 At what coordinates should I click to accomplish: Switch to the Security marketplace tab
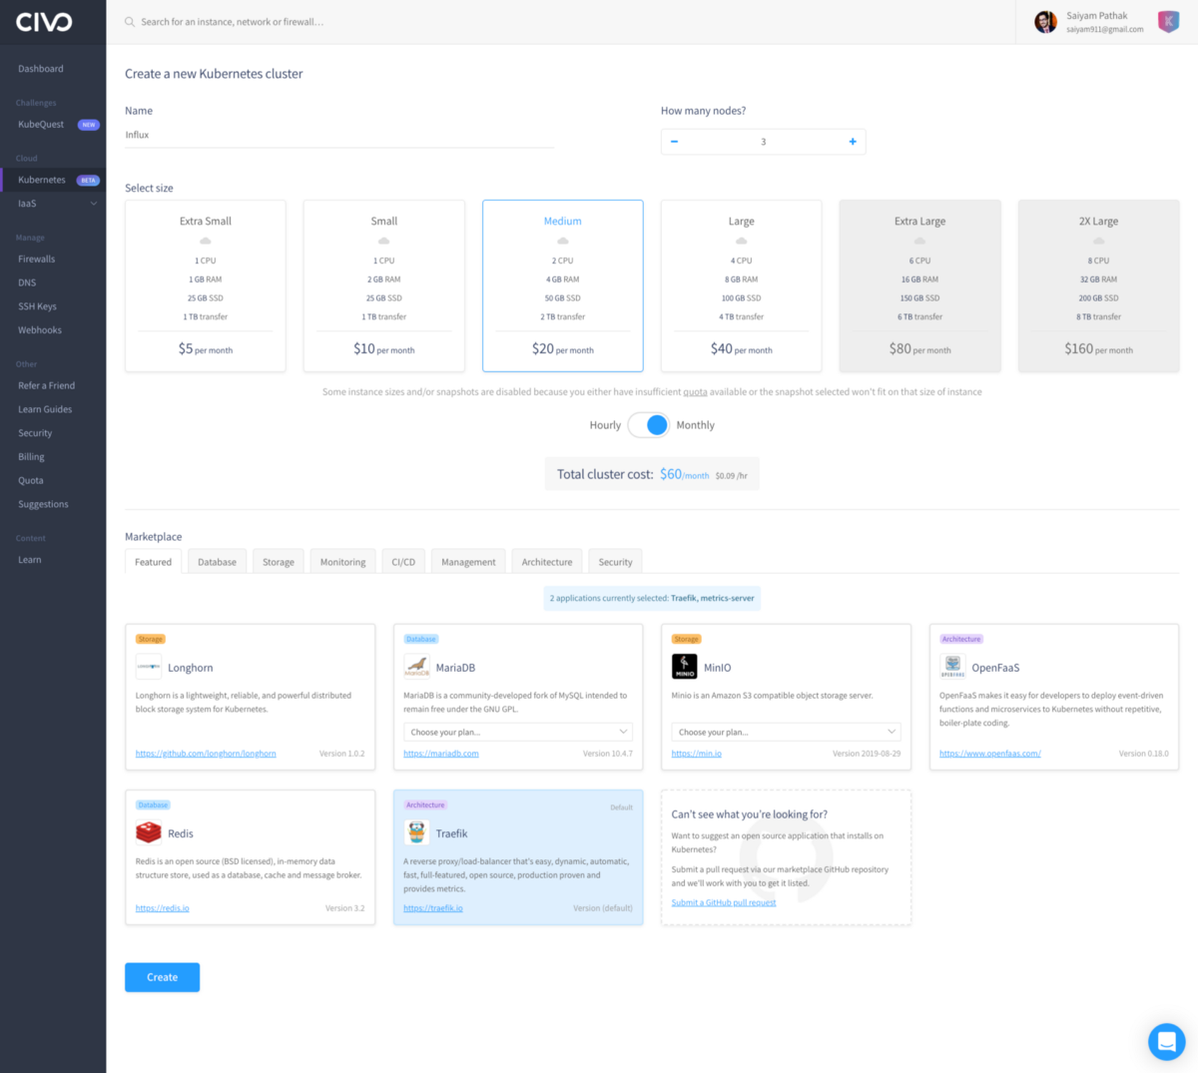pyautogui.click(x=614, y=561)
